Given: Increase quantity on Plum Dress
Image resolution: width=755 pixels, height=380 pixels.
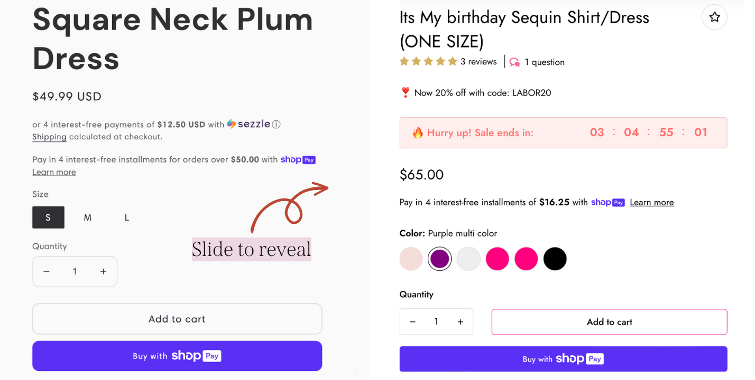Looking at the screenshot, I should (x=103, y=271).
